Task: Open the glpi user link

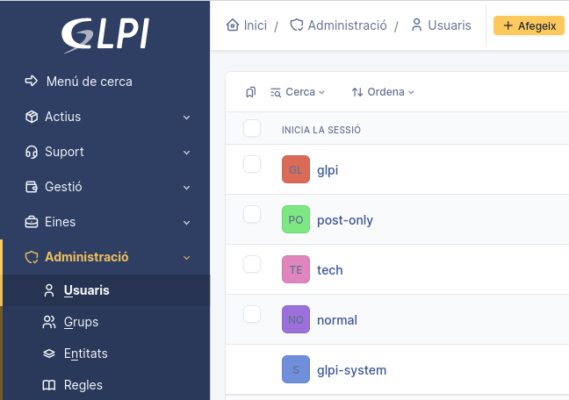Action: (x=328, y=170)
